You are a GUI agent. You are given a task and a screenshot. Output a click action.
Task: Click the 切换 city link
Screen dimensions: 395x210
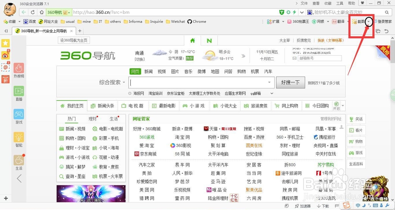point(139,59)
